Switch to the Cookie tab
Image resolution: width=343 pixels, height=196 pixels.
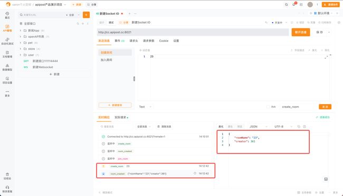pos(164,41)
